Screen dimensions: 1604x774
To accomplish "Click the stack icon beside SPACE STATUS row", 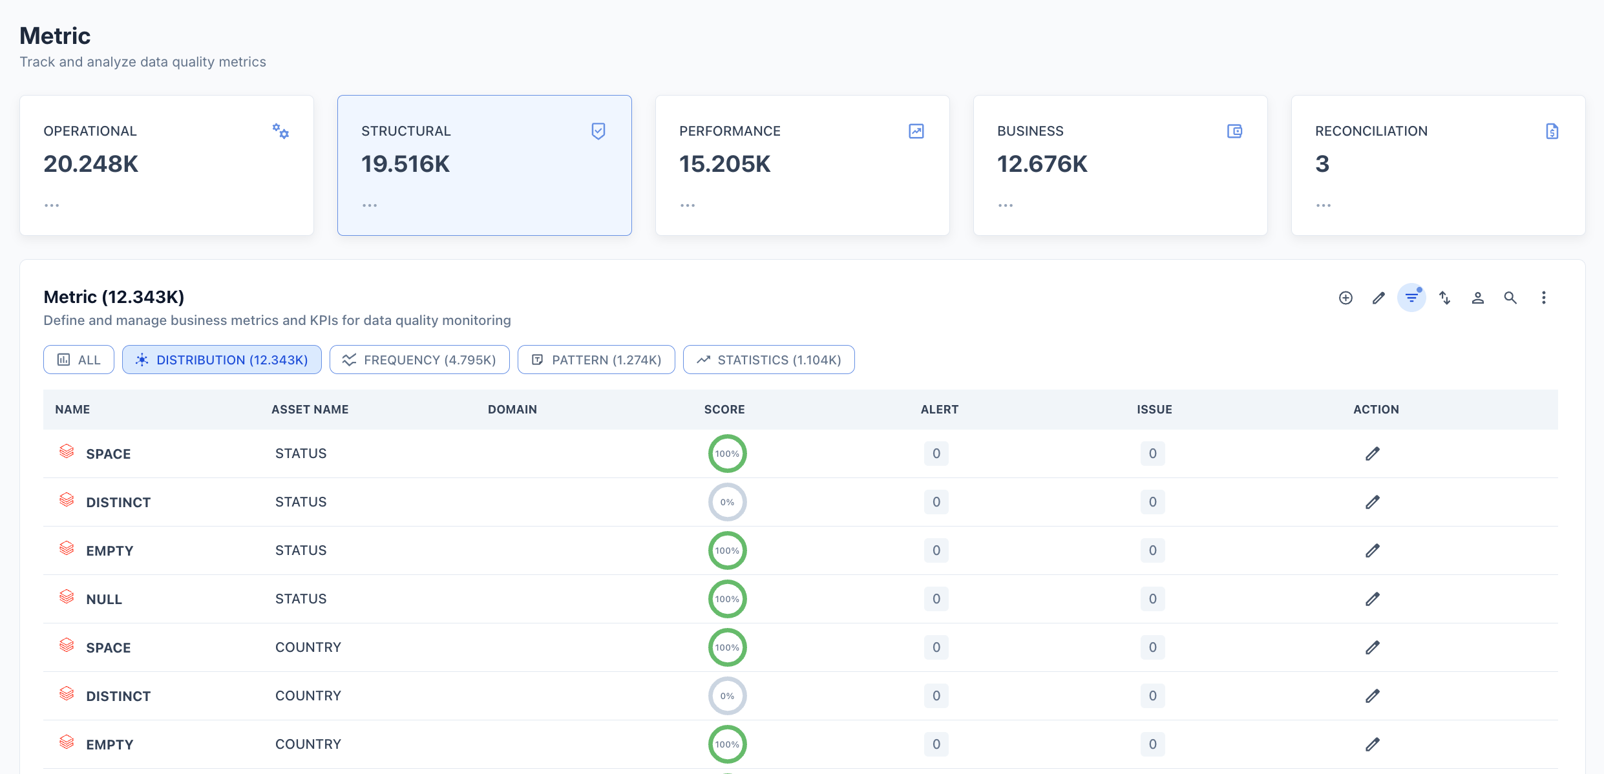I will click(67, 451).
